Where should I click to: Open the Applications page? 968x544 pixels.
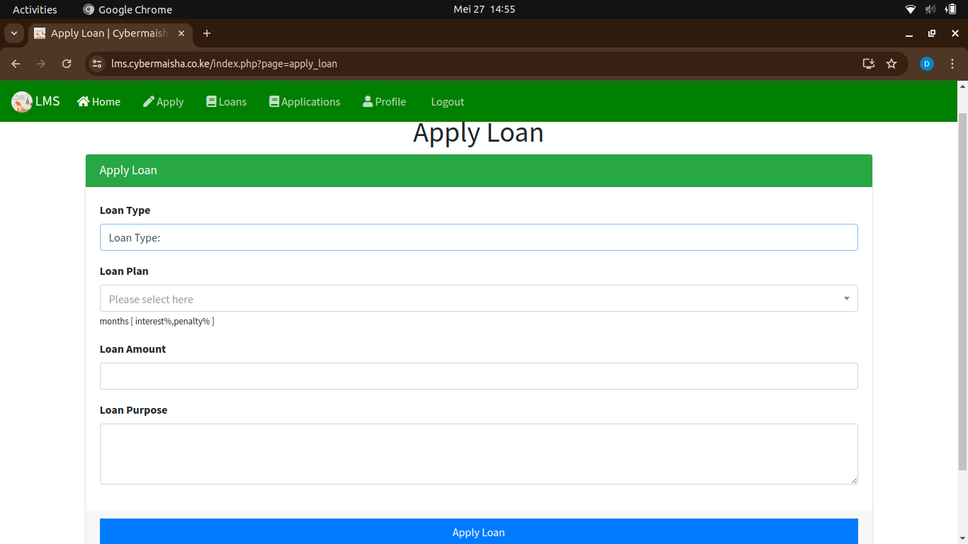click(x=305, y=101)
